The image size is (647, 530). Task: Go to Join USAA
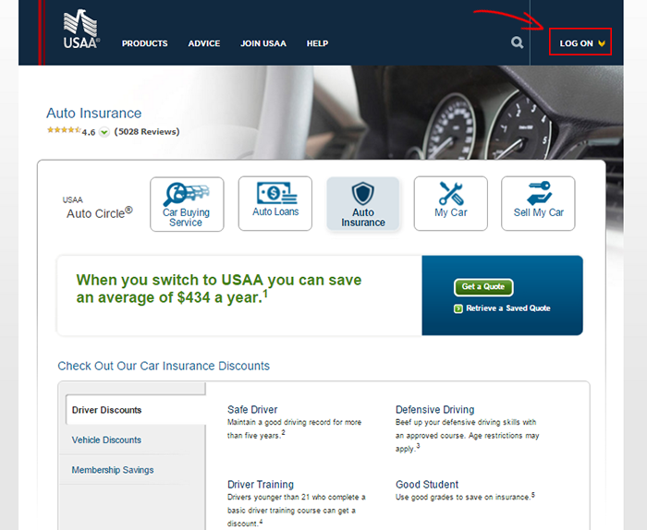tap(263, 43)
